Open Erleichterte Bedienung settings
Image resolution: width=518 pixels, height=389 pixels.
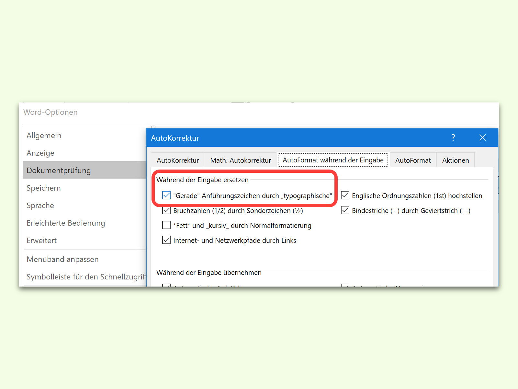pyautogui.click(x=85, y=223)
